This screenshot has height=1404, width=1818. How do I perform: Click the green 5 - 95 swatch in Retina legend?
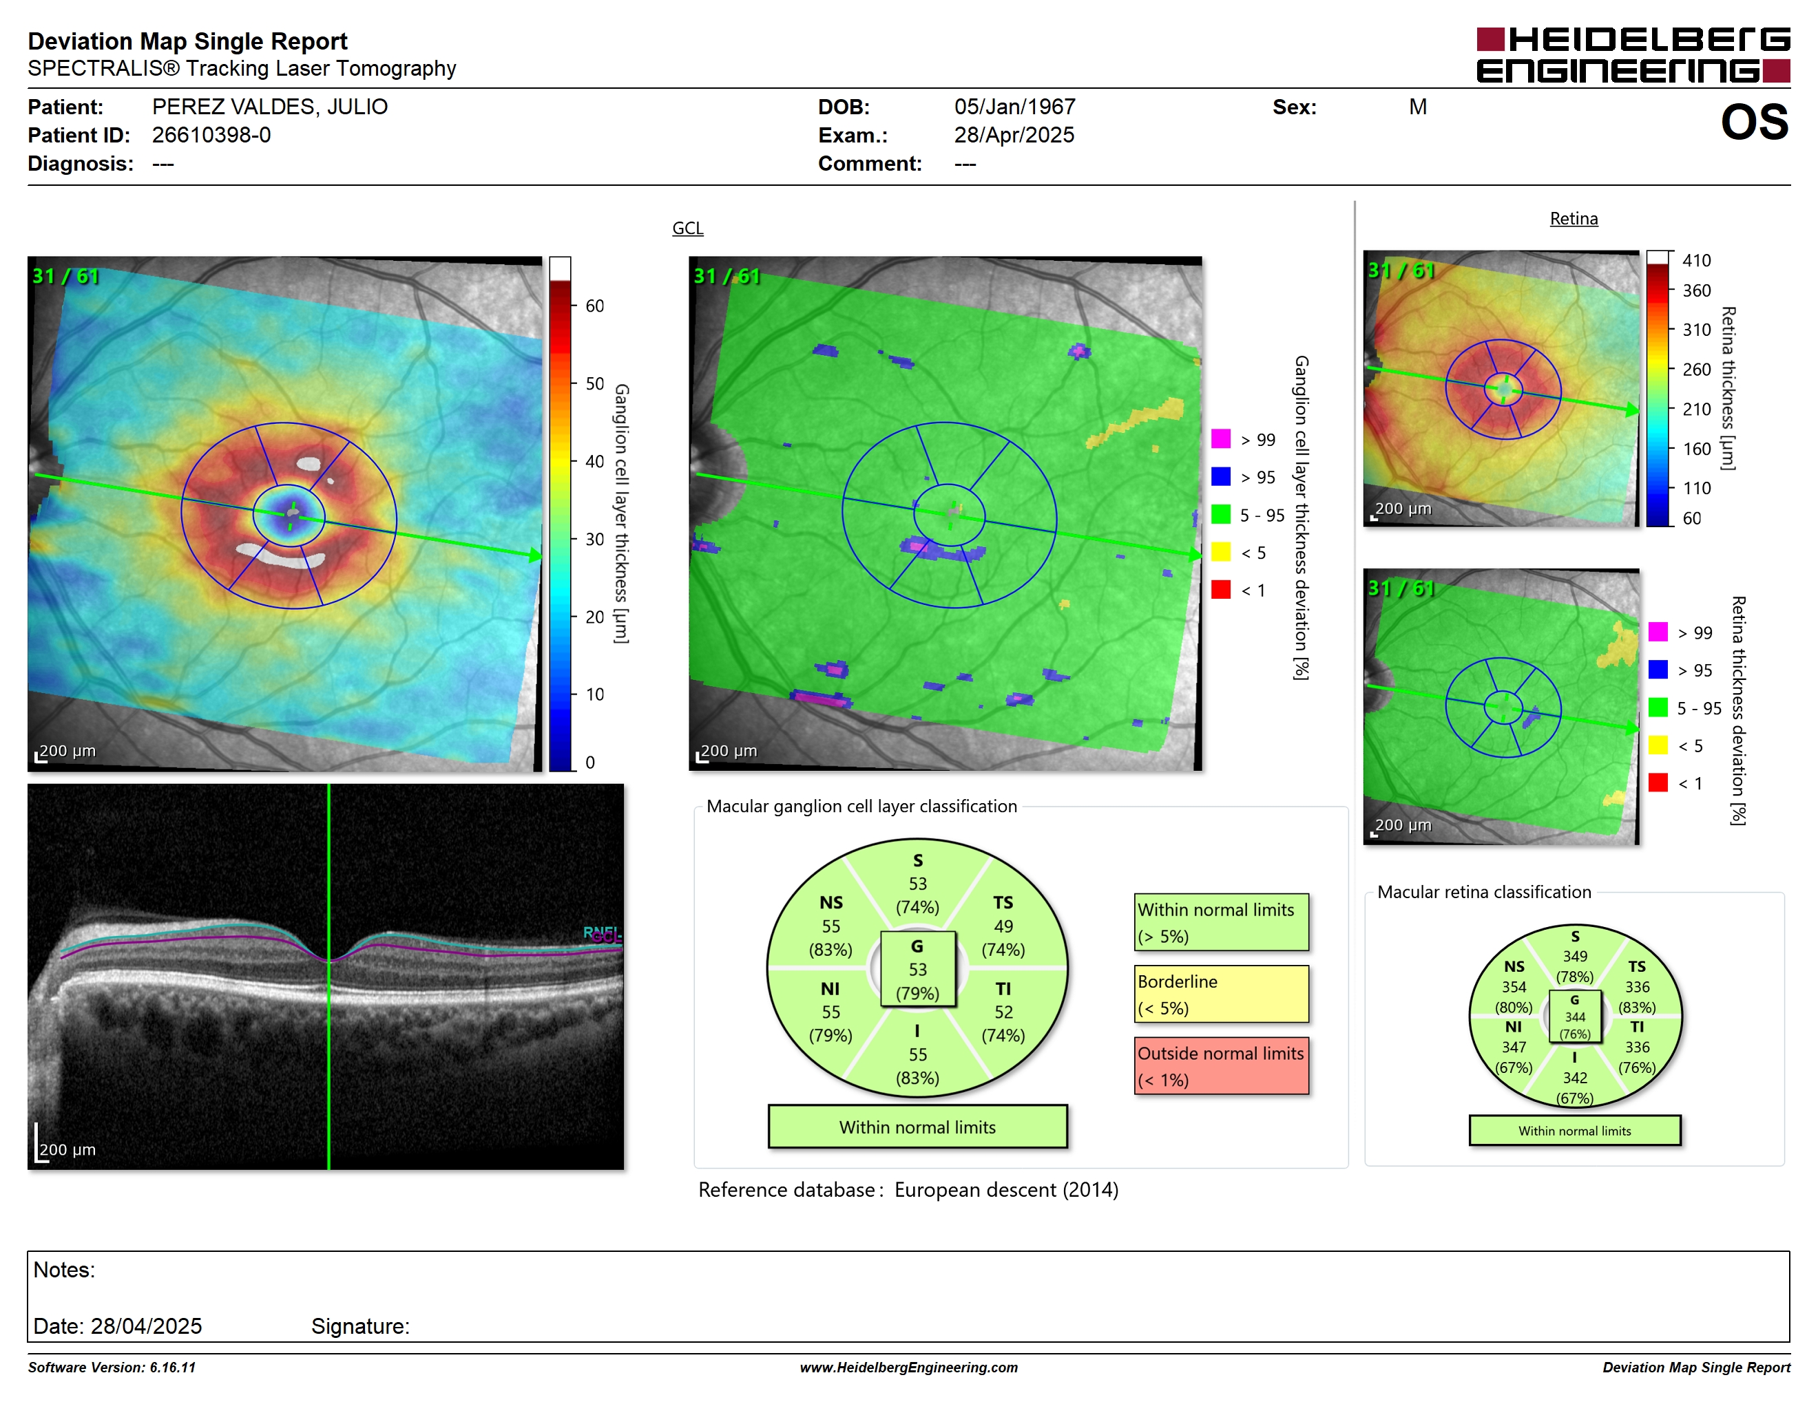click(x=1658, y=707)
